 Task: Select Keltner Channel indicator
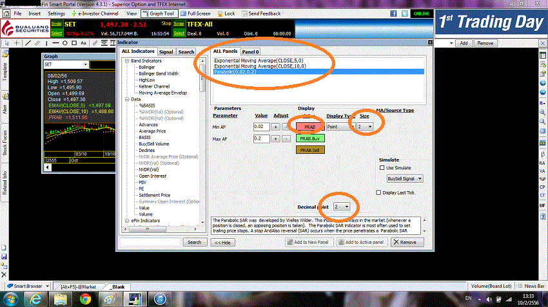(154, 86)
